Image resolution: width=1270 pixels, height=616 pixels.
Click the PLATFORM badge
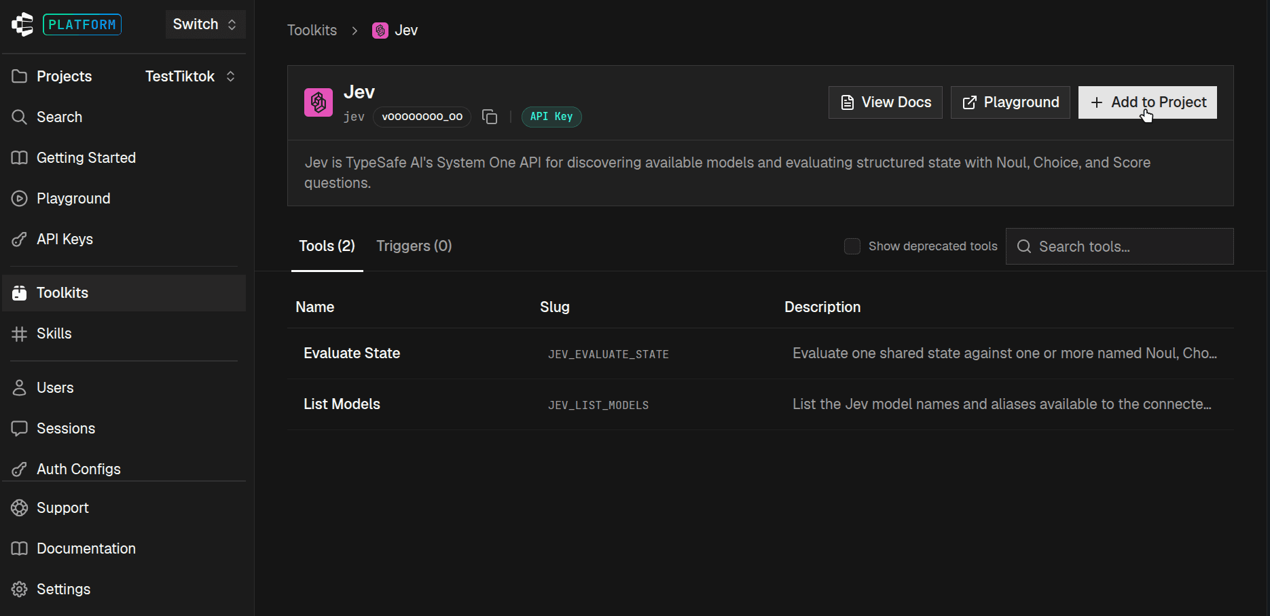point(82,24)
